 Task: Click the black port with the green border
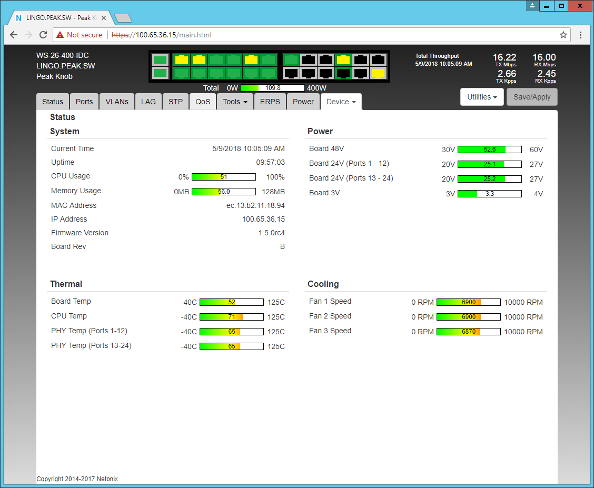point(343,73)
